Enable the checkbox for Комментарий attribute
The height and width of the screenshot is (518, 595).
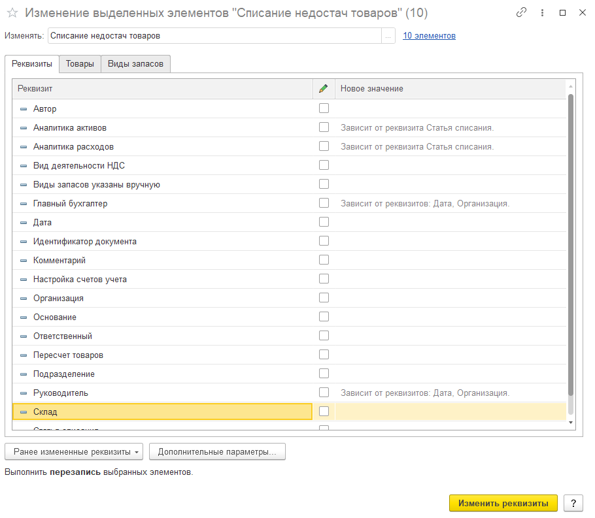324,260
